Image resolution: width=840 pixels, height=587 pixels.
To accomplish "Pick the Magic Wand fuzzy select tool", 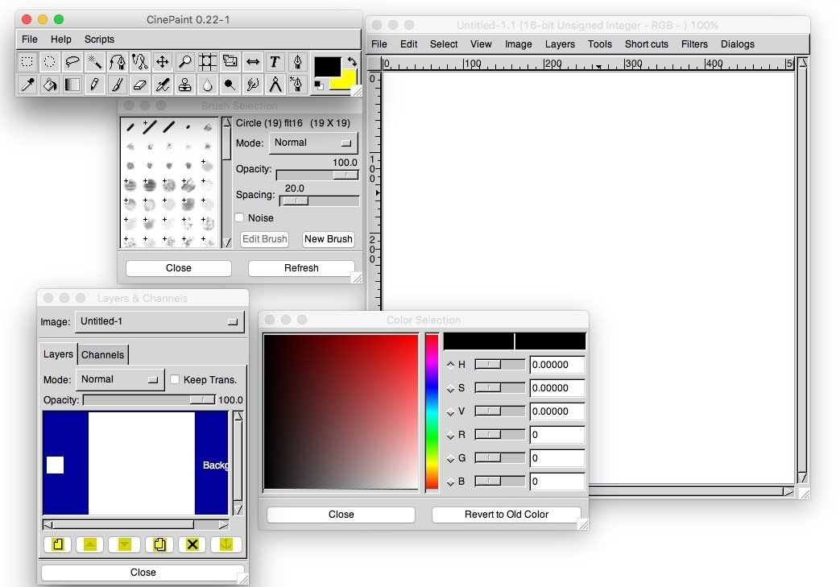I will coord(95,62).
